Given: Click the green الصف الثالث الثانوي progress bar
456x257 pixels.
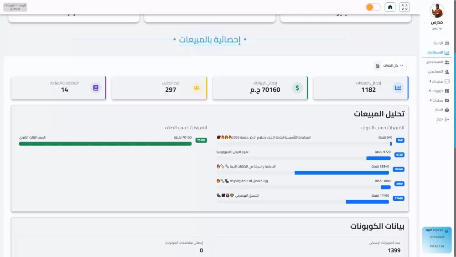Looking at the screenshot, I should [105, 144].
